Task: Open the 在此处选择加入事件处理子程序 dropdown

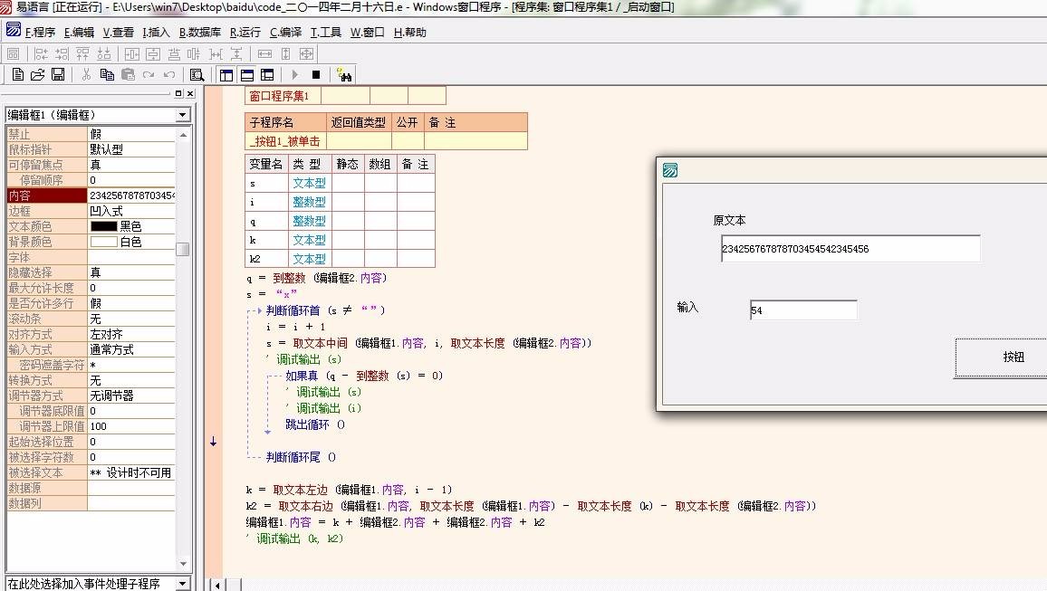Action: [182, 584]
